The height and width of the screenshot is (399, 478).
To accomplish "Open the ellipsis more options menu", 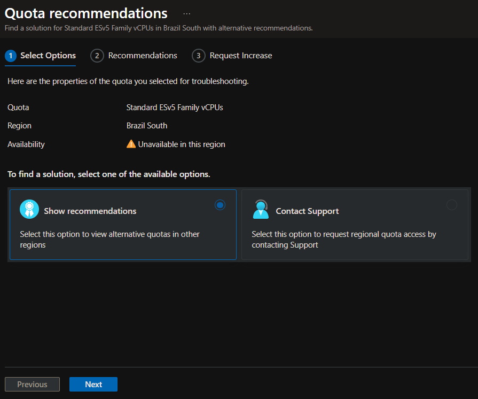I will click(x=186, y=14).
